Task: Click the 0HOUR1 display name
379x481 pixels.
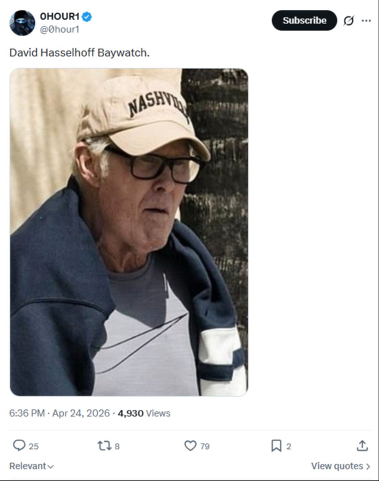Action: pos(60,16)
